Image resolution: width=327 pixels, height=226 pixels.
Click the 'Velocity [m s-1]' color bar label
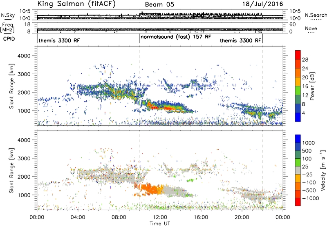click(323, 170)
